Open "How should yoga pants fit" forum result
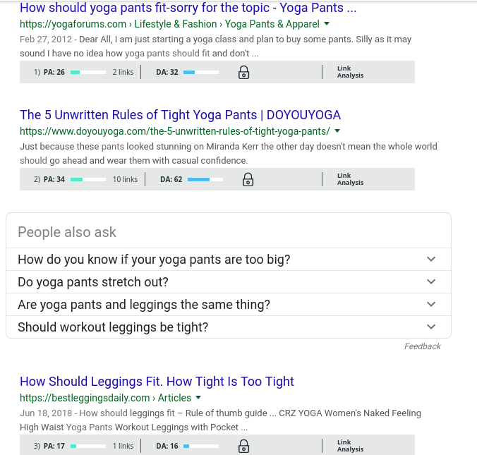477x455 pixels. click(188, 8)
